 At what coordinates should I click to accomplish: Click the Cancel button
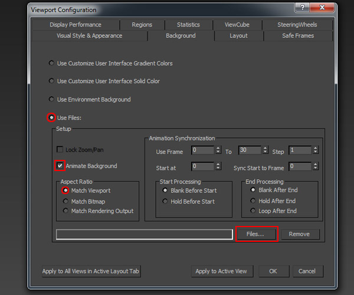pyautogui.click(x=308, y=271)
